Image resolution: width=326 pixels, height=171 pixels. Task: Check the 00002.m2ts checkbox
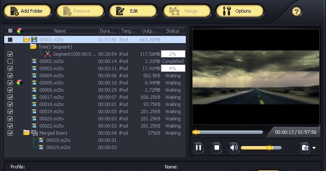(x=10, y=61)
